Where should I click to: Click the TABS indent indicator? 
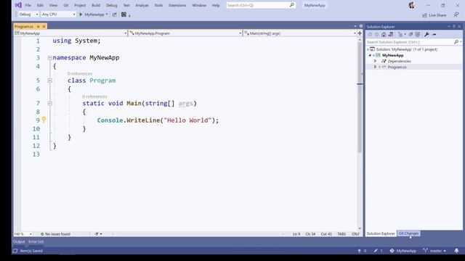point(341,233)
